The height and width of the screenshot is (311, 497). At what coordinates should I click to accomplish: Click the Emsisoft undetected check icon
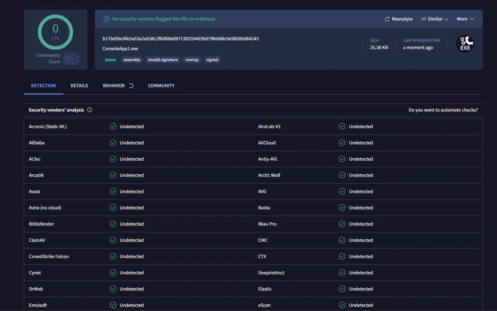click(113, 305)
